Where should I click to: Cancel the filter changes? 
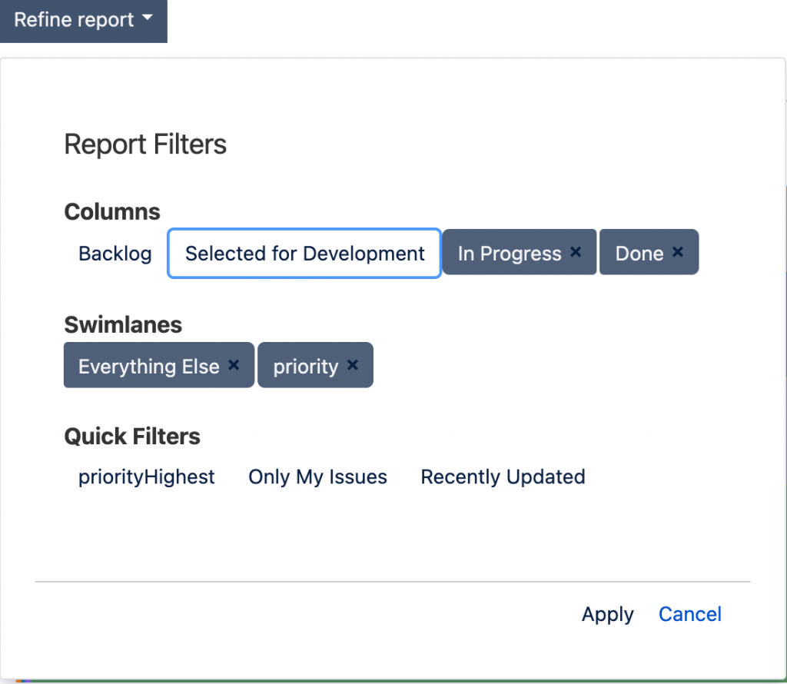click(689, 614)
